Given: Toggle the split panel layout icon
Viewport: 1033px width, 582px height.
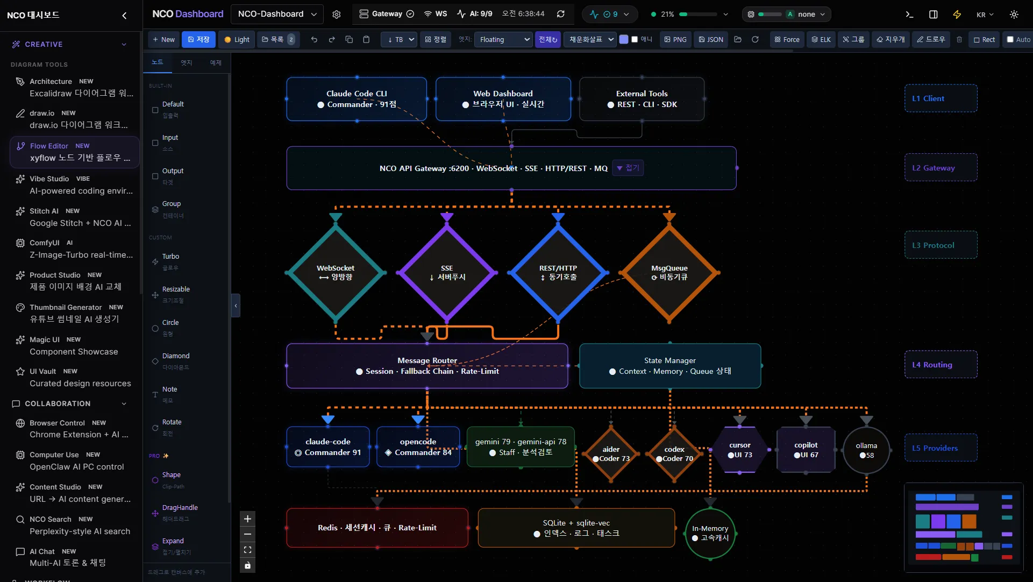Looking at the screenshot, I should pyautogui.click(x=934, y=15).
